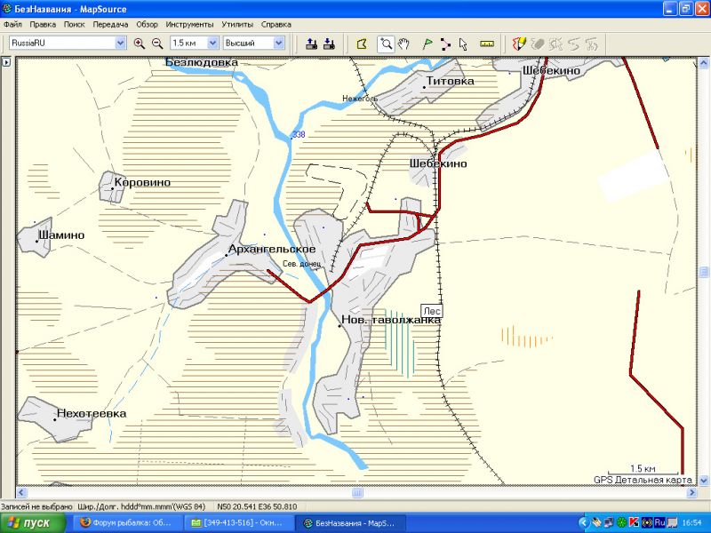Click the Безлюдовка label on map
The width and height of the screenshot is (711, 533).
point(202,62)
